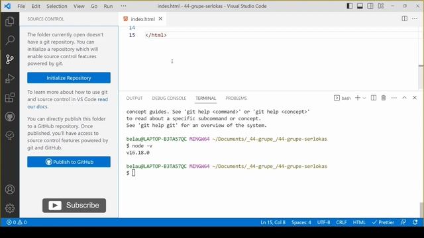
Task: Open notifications bell icon
Action: tap(415, 222)
